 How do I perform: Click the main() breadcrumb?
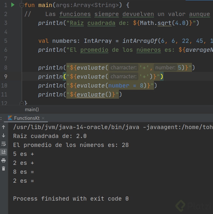point(32,110)
